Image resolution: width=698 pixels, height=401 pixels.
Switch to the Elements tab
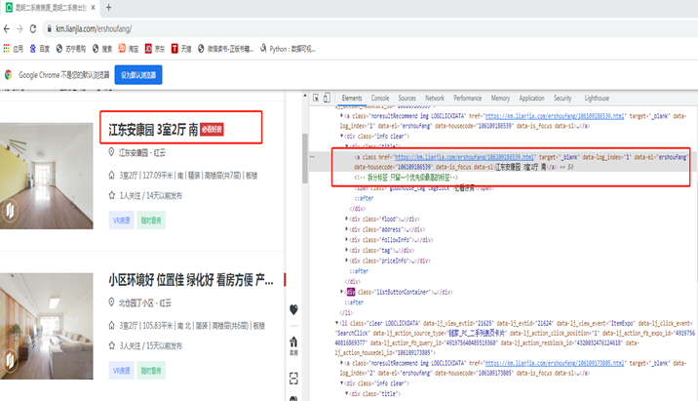(x=352, y=98)
